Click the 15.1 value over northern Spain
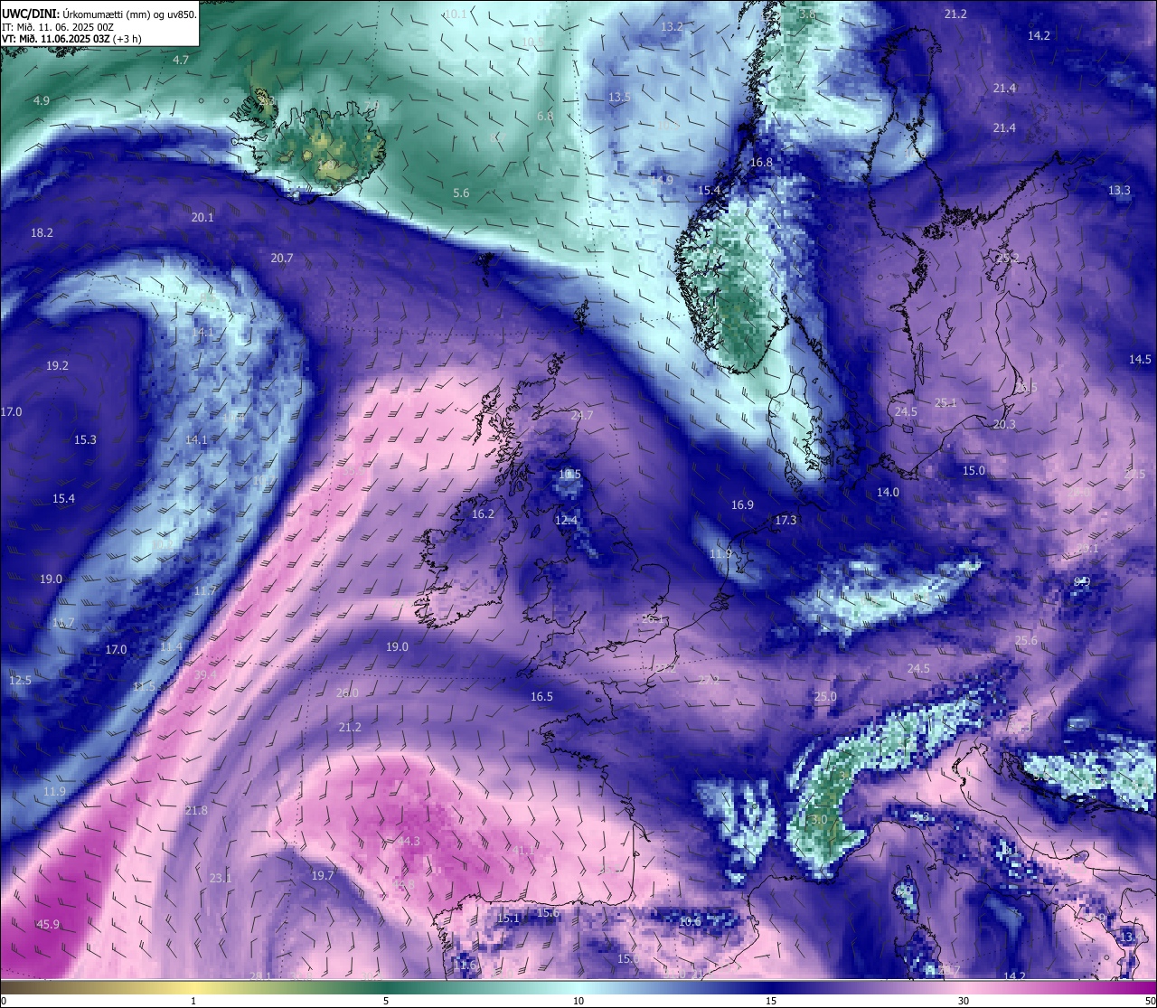 pos(508,919)
